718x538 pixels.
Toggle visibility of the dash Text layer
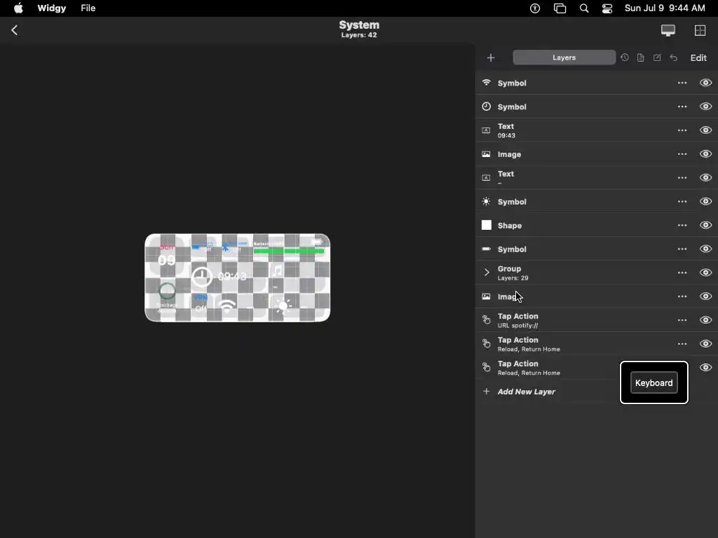(705, 177)
